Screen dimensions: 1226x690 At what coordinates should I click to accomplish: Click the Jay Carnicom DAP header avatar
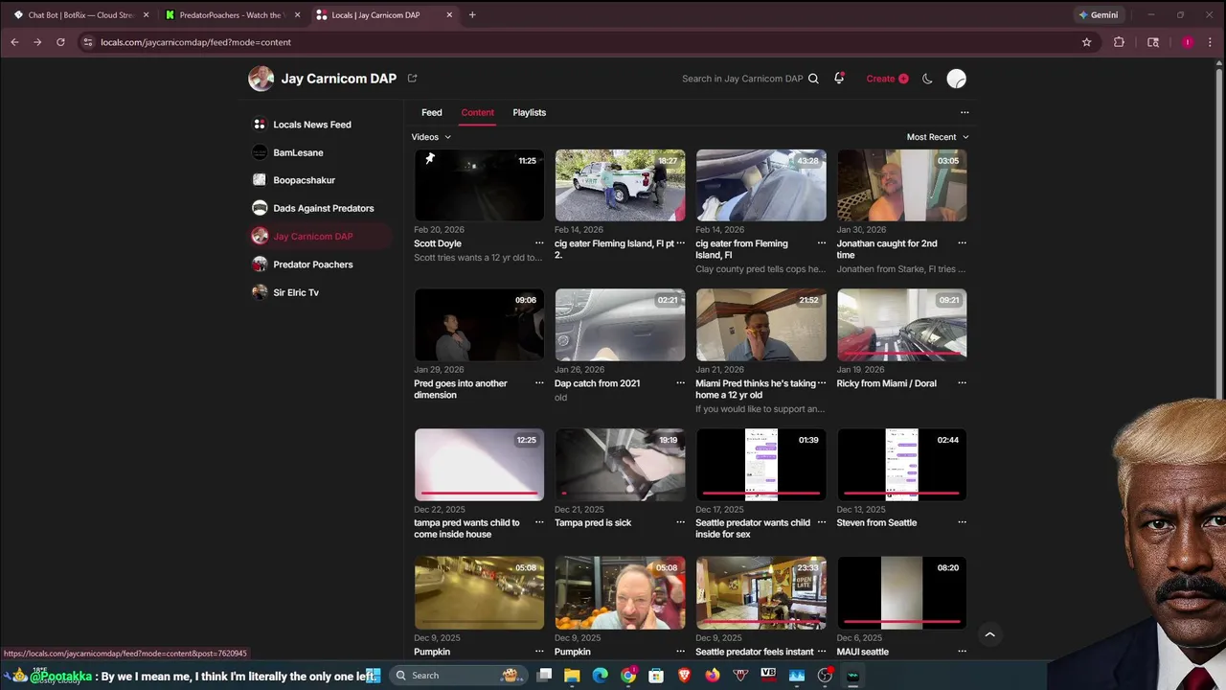tap(261, 79)
